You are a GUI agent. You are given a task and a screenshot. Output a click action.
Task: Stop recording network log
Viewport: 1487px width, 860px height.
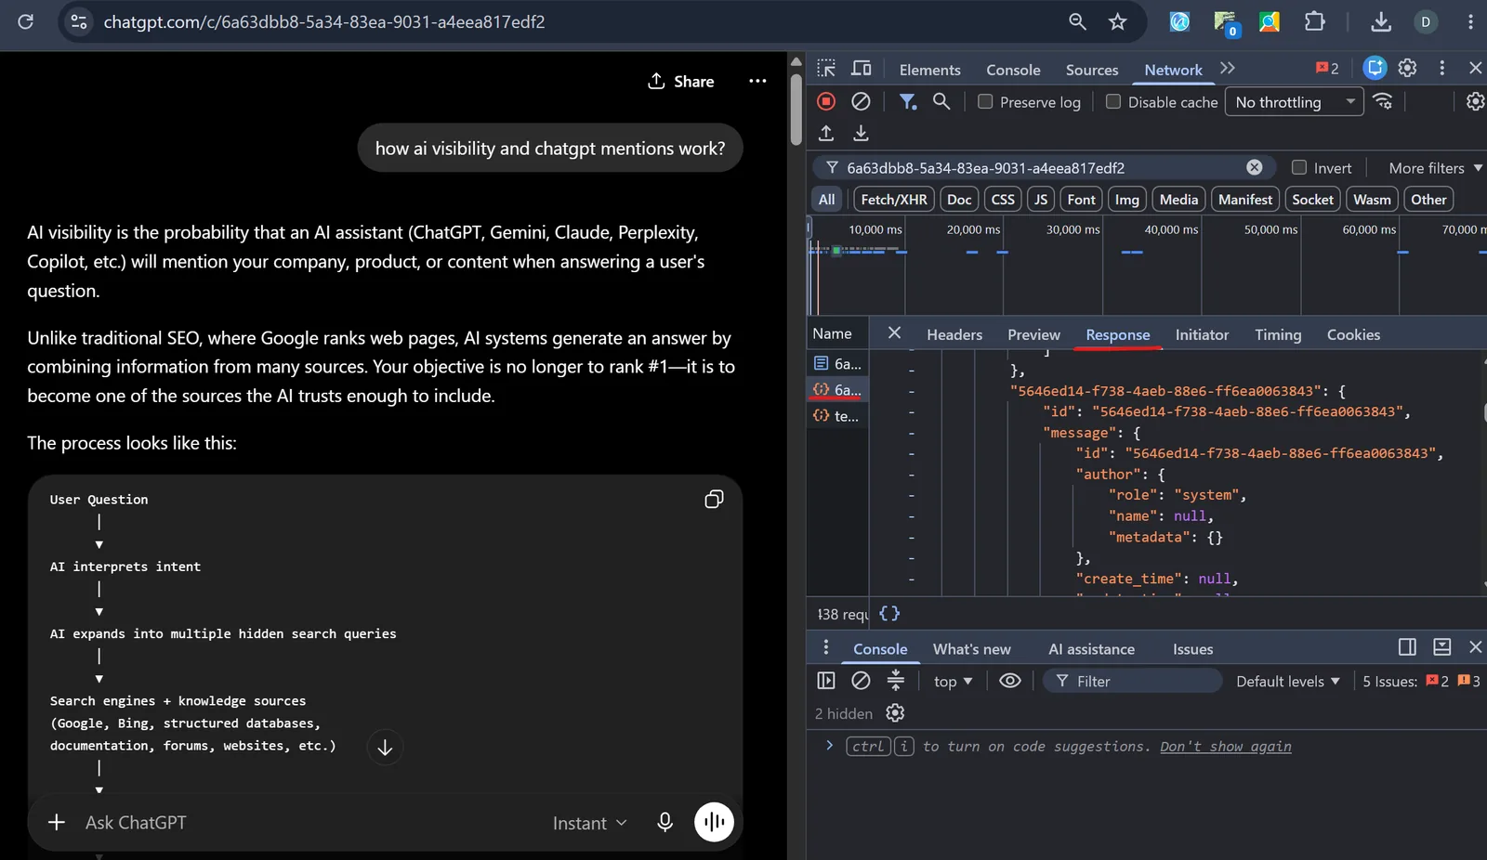tap(826, 101)
